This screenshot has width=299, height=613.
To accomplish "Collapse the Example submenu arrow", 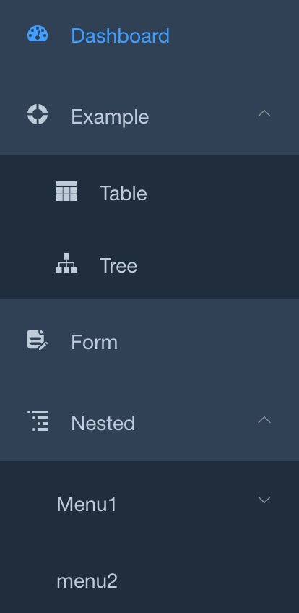I will (264, 113).
